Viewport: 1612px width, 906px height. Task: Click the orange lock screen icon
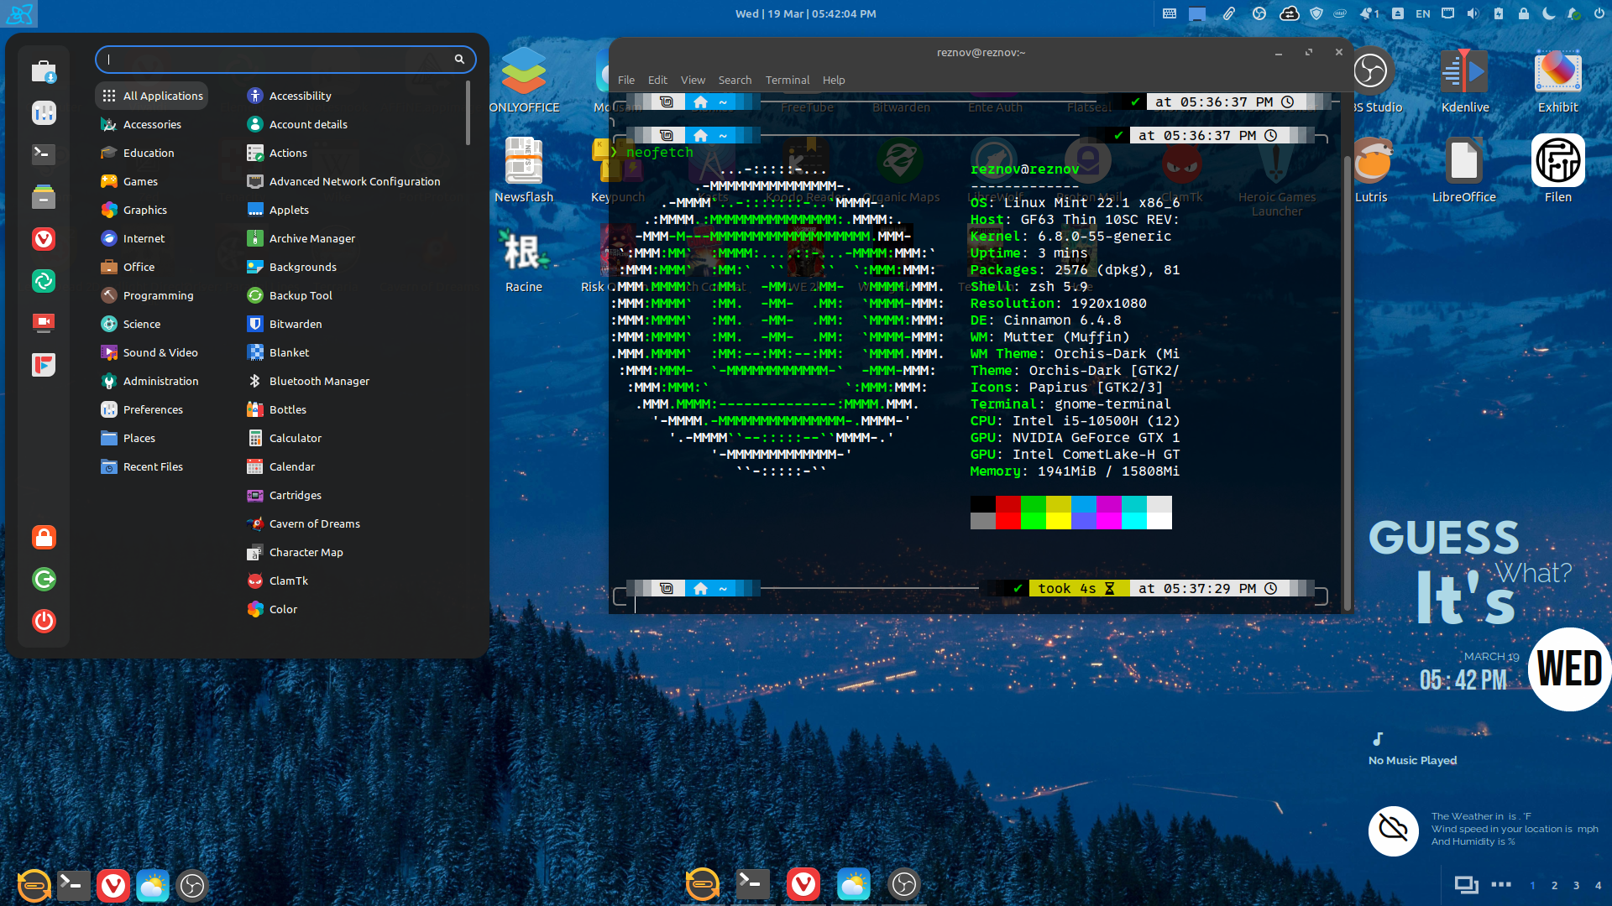44,538
